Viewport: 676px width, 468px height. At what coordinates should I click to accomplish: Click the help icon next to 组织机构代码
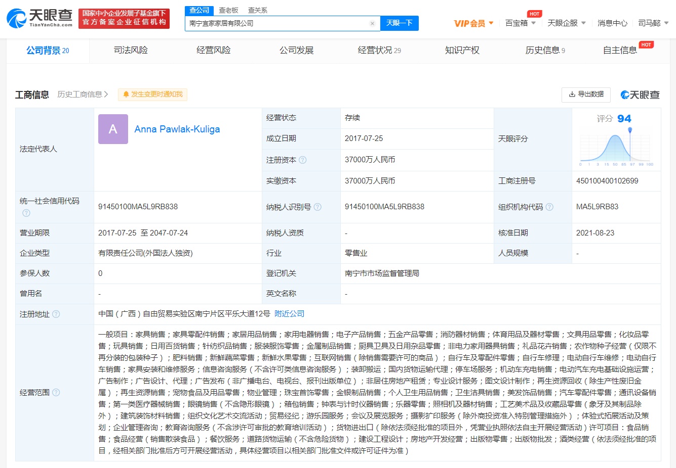coord(549,207)
